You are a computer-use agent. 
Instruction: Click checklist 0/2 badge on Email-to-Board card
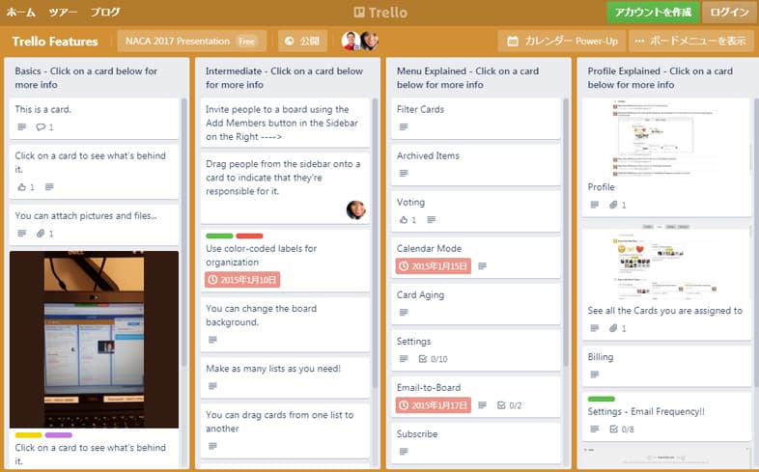click(x=509, y=405)
